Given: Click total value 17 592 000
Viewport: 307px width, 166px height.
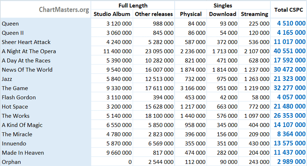Looking at the screenshot, I should point(290,60).
